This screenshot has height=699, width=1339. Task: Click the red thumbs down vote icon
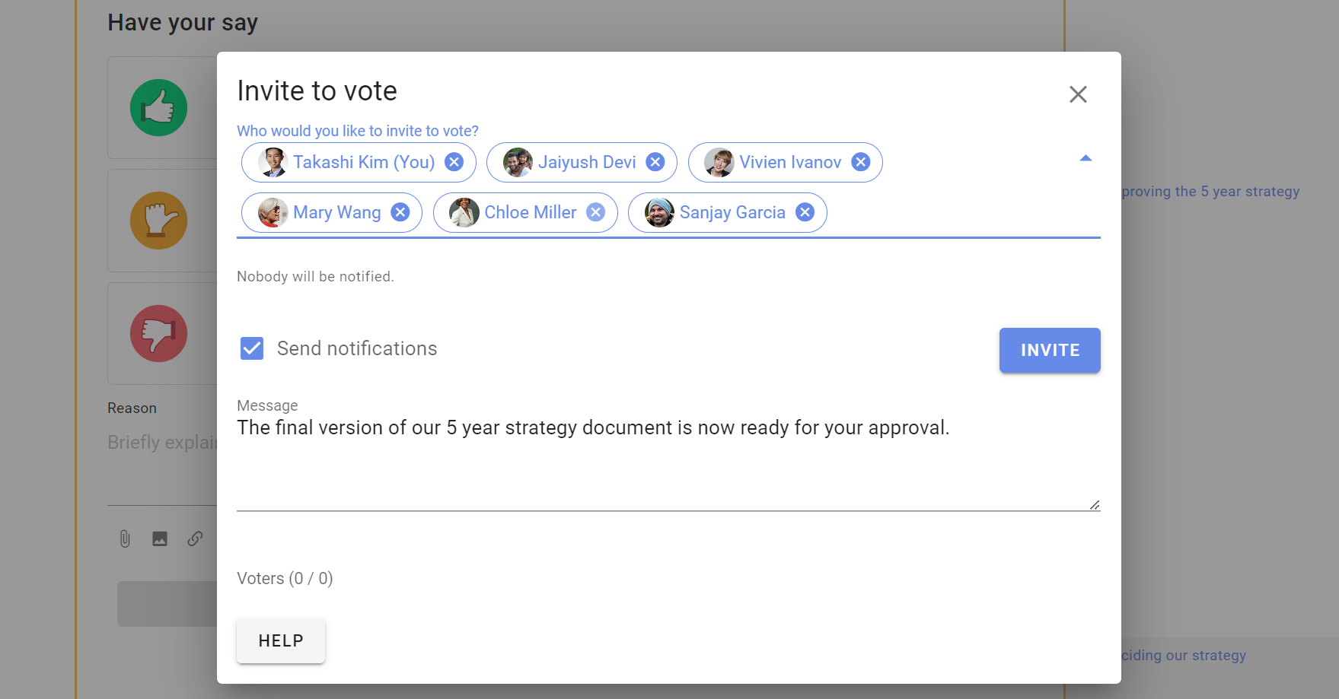coord(158,334)
